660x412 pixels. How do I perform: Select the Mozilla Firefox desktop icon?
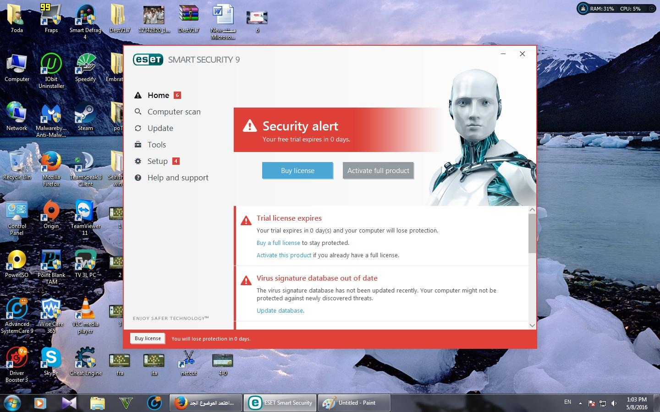click(x=51, y=168)
